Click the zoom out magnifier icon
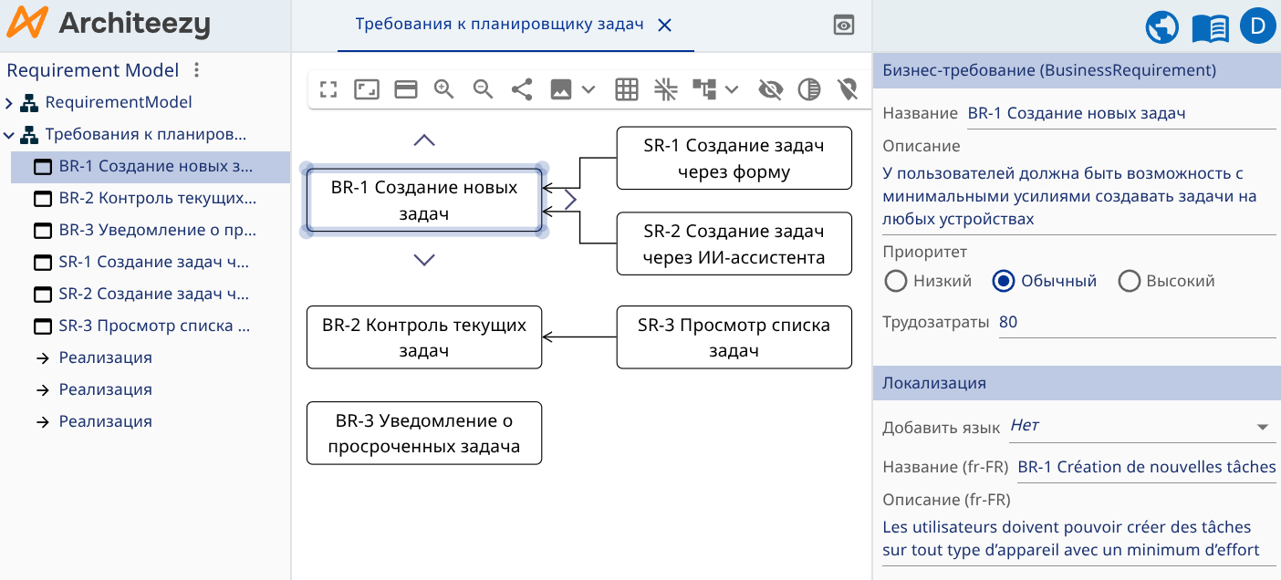 coord(483,89)
